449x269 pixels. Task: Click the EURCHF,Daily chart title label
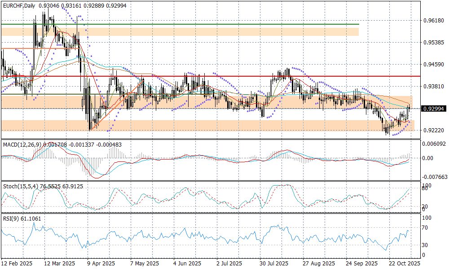click(x=18, y=4)
